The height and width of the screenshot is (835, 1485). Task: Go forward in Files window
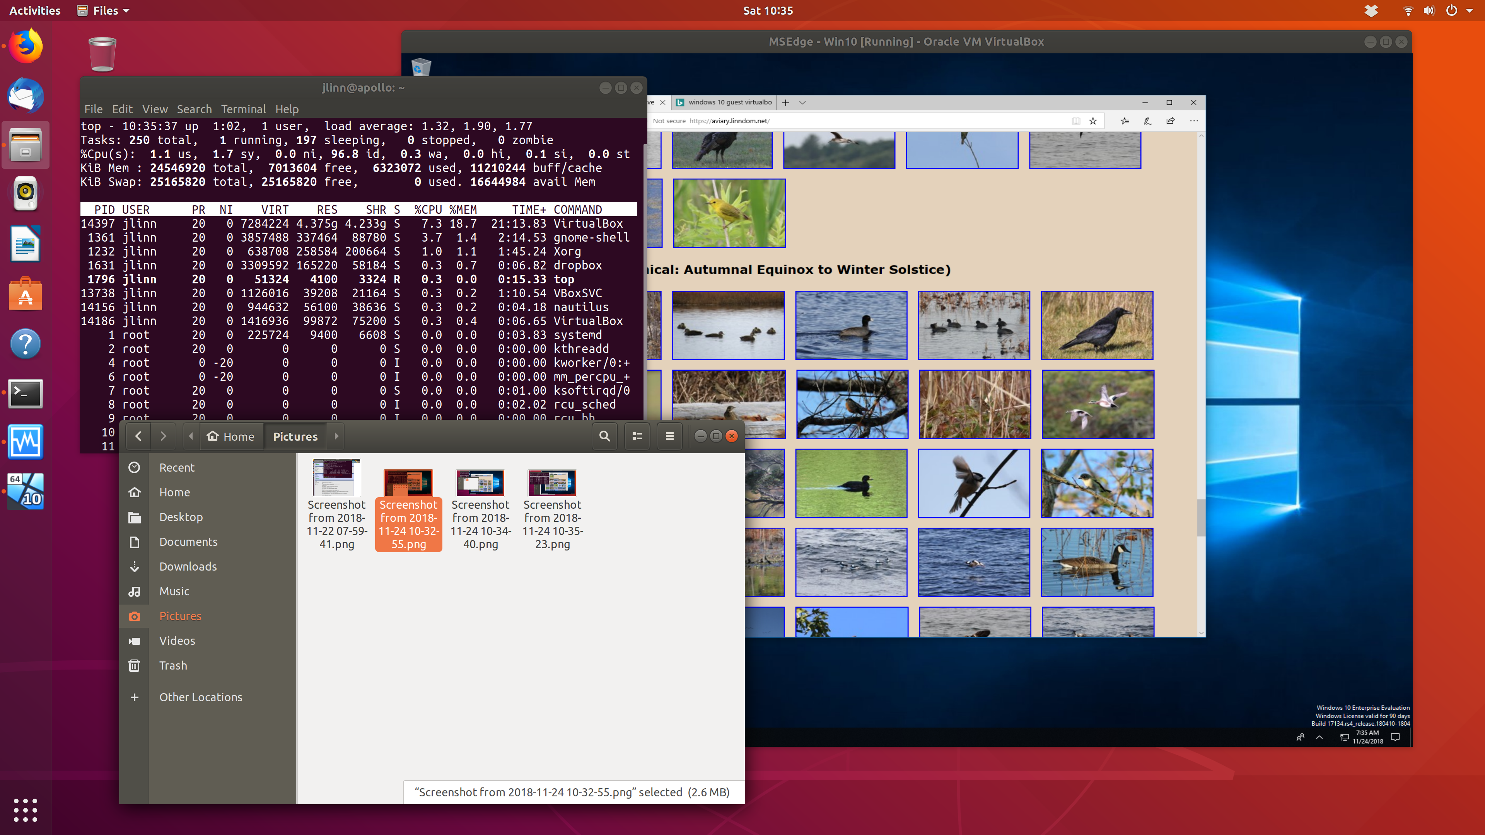click(x=163, y=436)
